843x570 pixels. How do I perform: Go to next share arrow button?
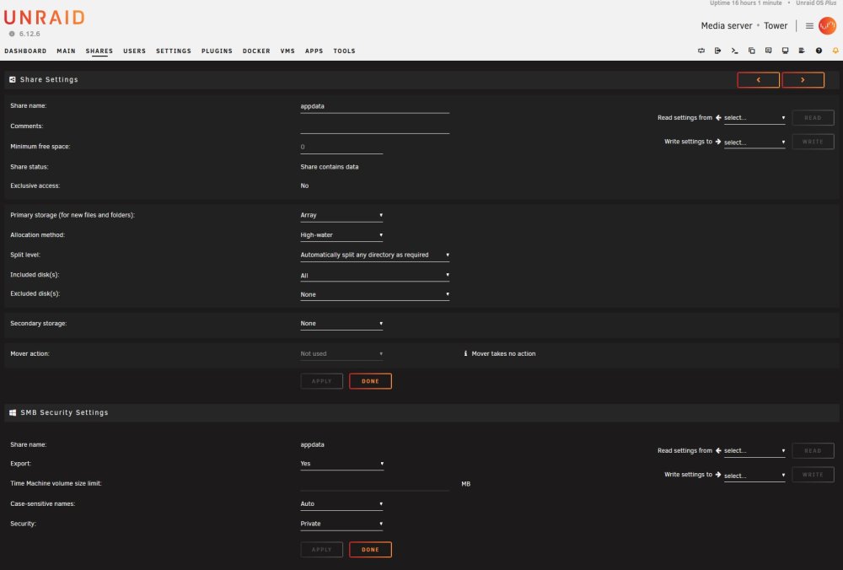tap(803, 79)
